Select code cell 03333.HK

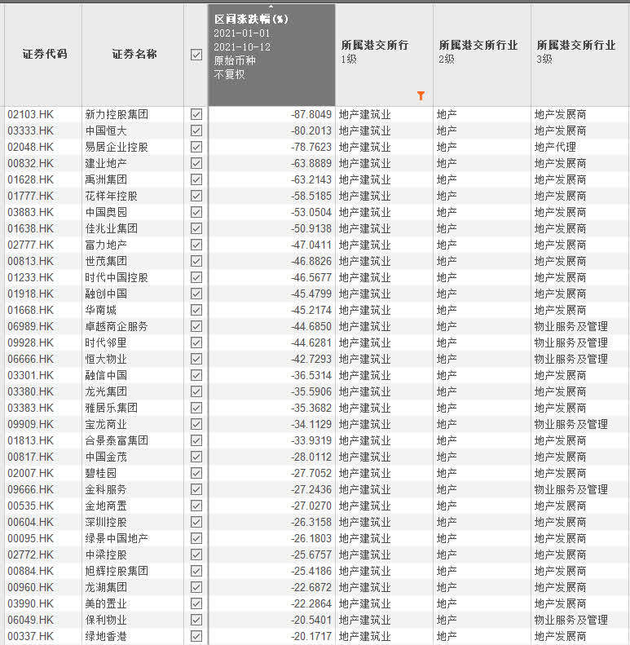pos(31,130)
